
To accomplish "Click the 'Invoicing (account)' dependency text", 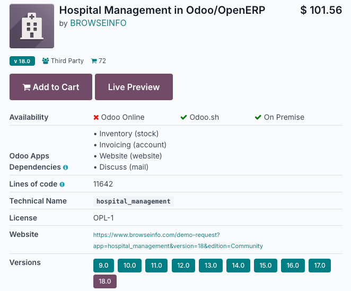I will [133, 145].
